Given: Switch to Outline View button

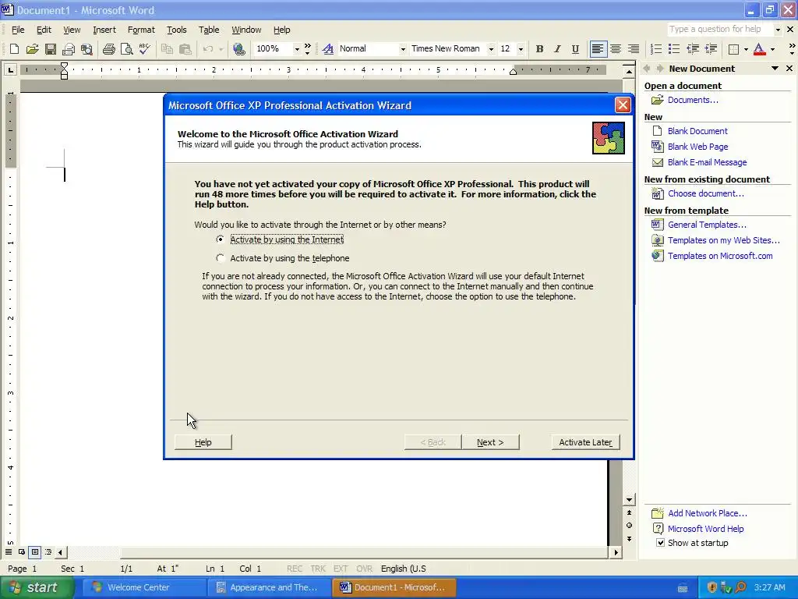Looking at the screenshot, I should pos(48,552).
